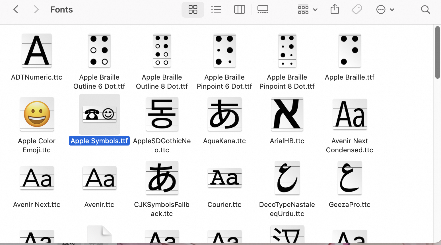Click the ArialHB.ttc file name
Screen dimensions: 441x245
tap(287, 141)
